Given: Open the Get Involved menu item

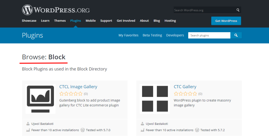Looking at the screenshot, I should pyautogui.click(x=126, y=21).
